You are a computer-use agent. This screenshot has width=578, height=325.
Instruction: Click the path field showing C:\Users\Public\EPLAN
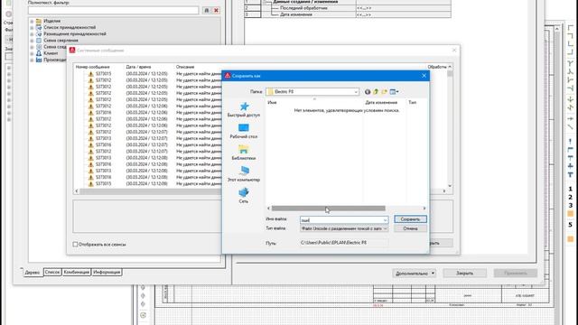coord(344,243)
